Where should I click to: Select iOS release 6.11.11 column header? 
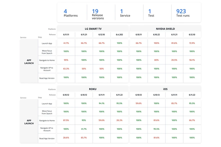[x=174, y=95]
